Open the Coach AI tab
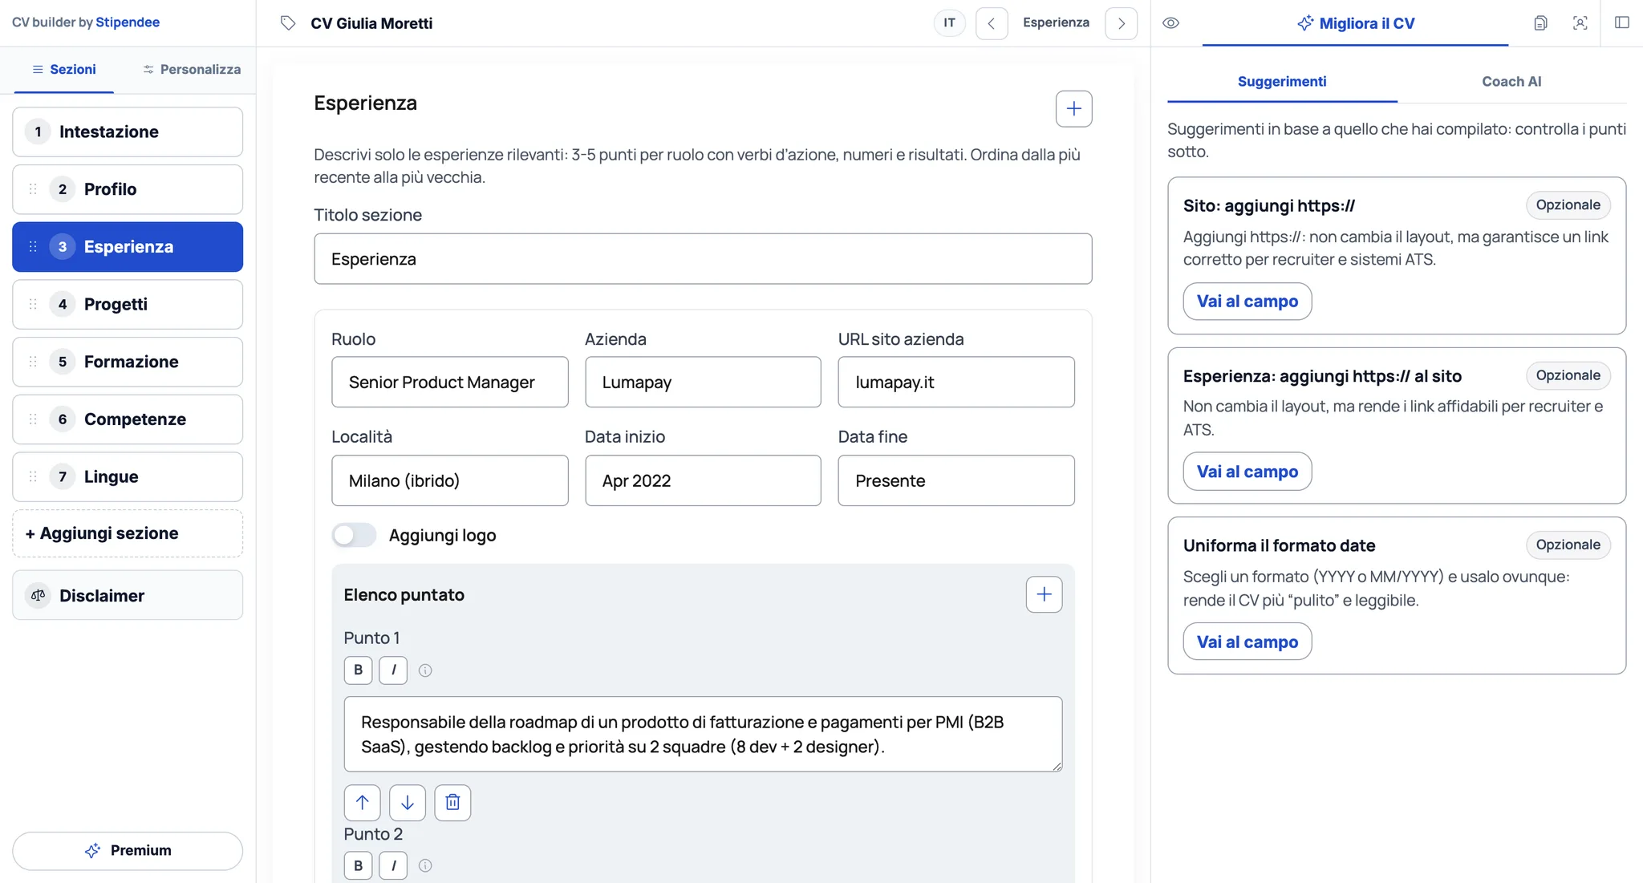 pyautogui.click(x=1511, y=82)
